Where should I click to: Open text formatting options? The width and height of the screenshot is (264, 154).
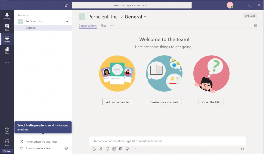coord(94,149)
